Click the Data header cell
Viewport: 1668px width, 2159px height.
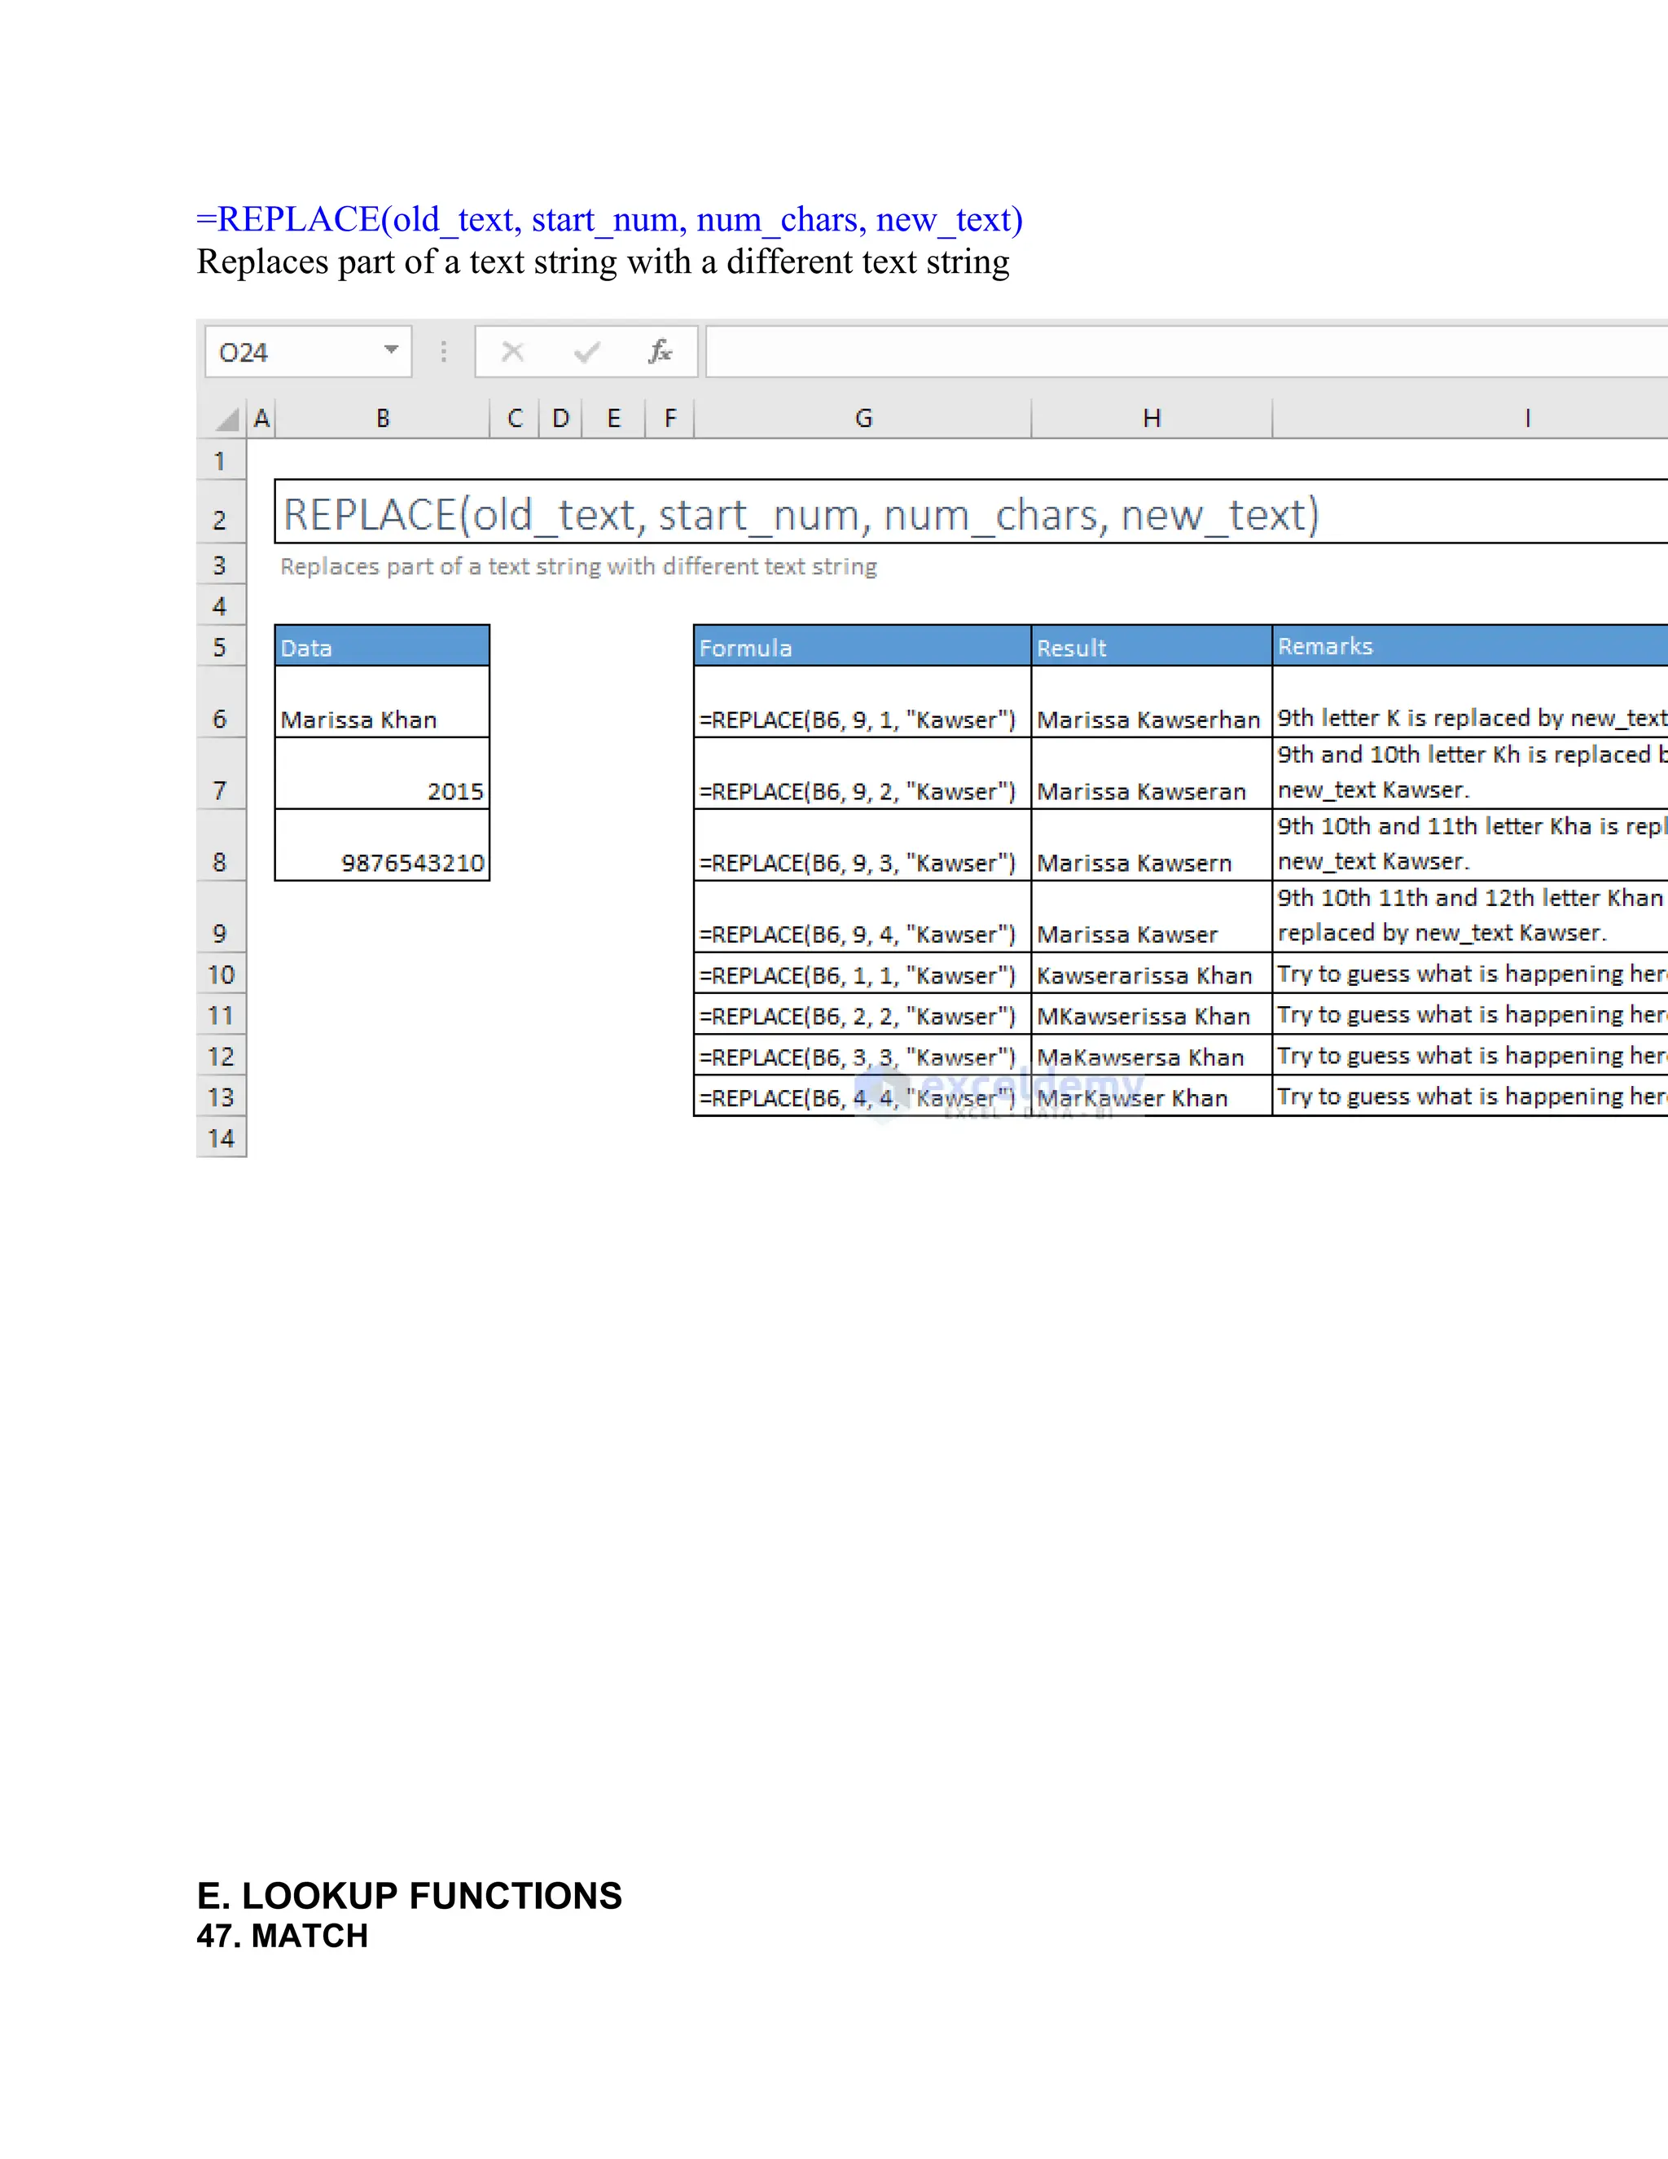tap(381, 648)
